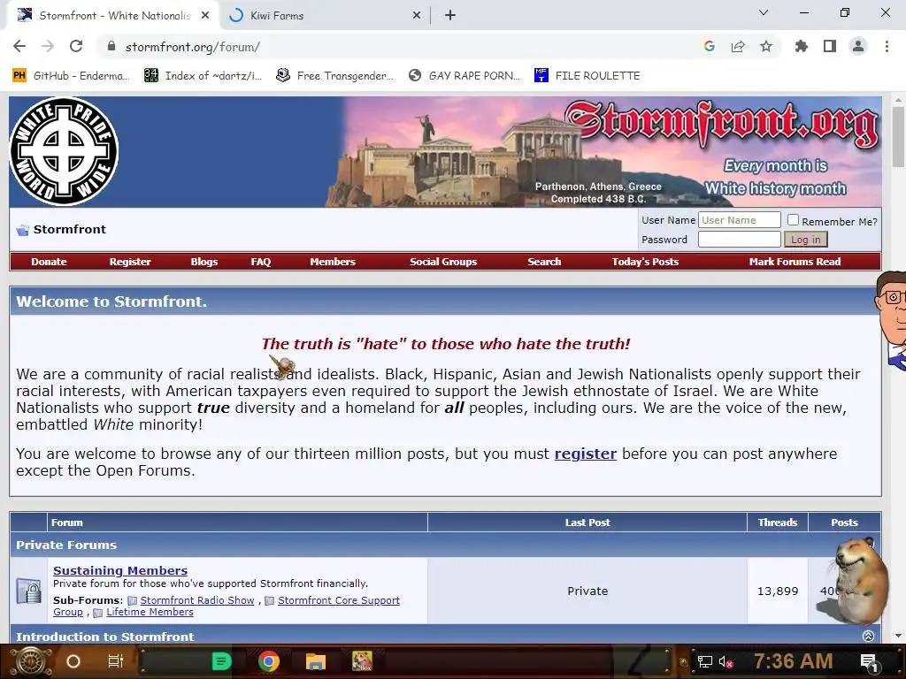Open the Chrome profile avatar

tap(858, 46)
